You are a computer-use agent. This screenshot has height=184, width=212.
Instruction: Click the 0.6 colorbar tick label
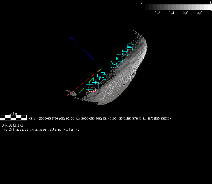point(185,13)
